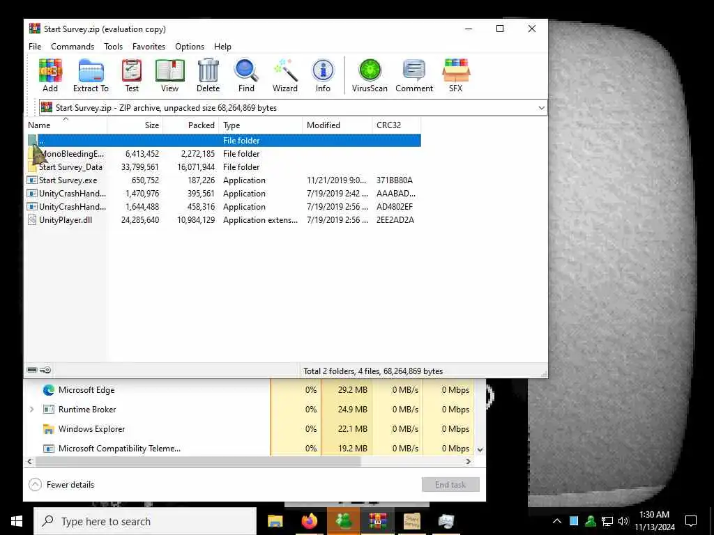Launch the Wizard wand tool
This screenshot has width=714, height=535.
(x=285, y=75)
